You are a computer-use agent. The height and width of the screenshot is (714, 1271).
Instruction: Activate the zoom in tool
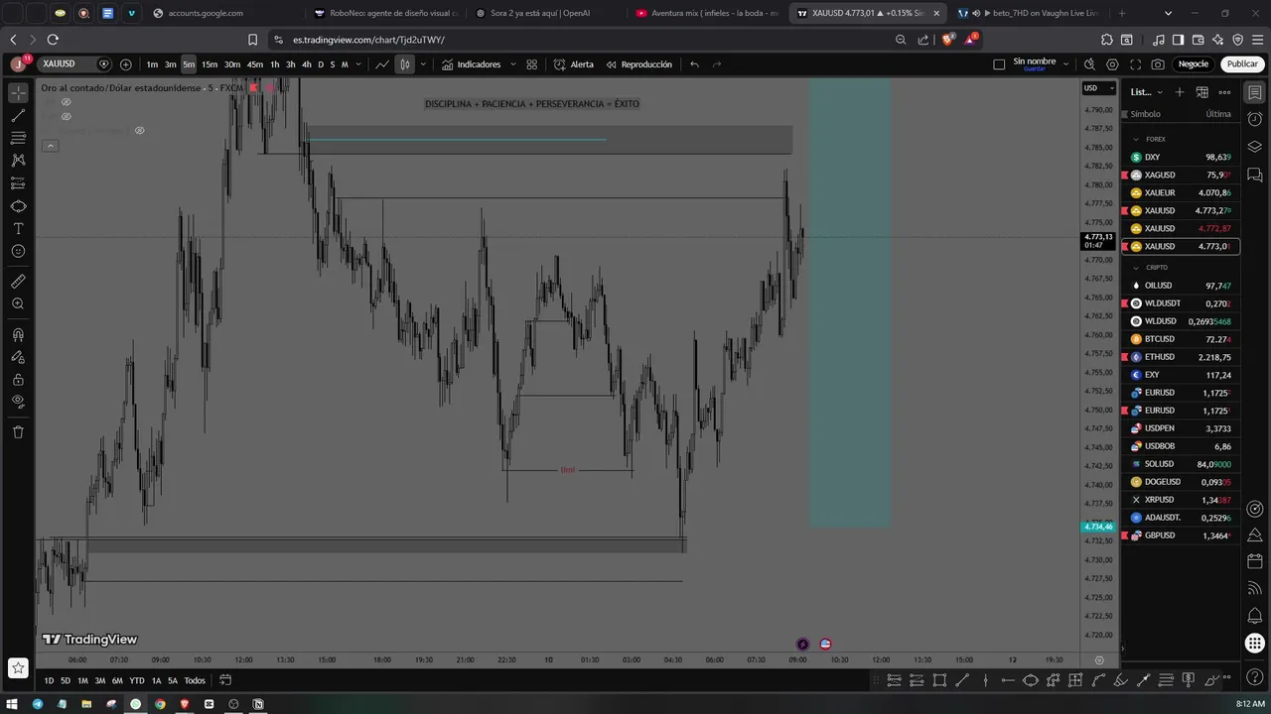tap(18, 304)
